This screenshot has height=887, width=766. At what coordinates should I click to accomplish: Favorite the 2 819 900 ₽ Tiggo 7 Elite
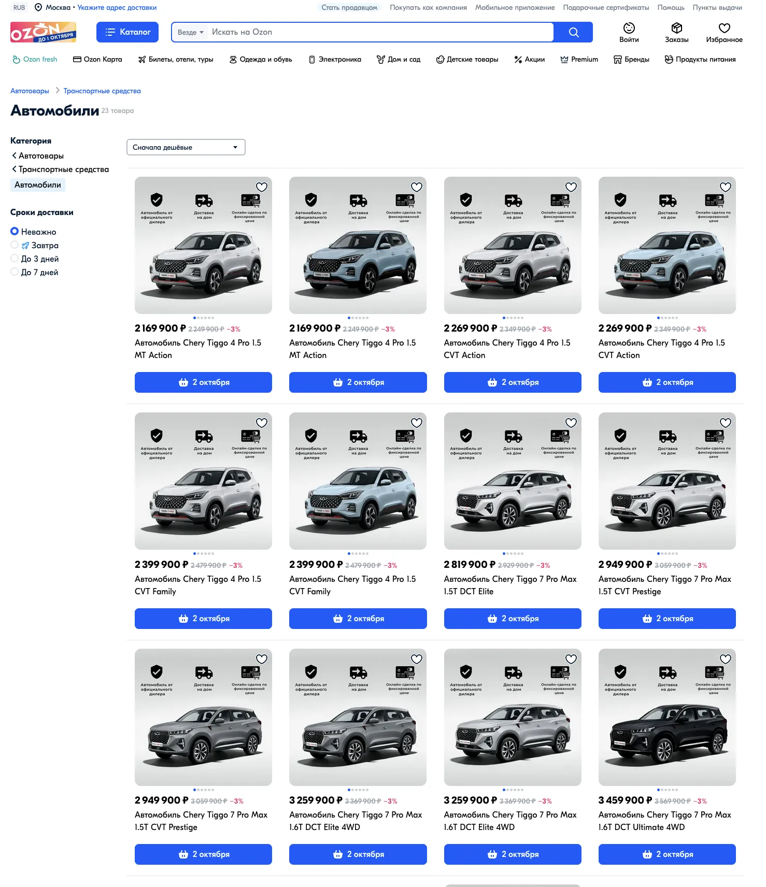(571, 423)
